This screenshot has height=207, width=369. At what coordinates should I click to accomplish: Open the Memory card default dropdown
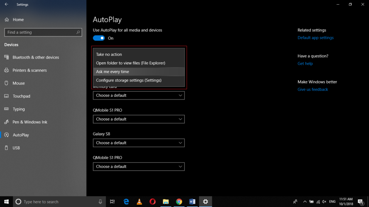coord(139,95)
